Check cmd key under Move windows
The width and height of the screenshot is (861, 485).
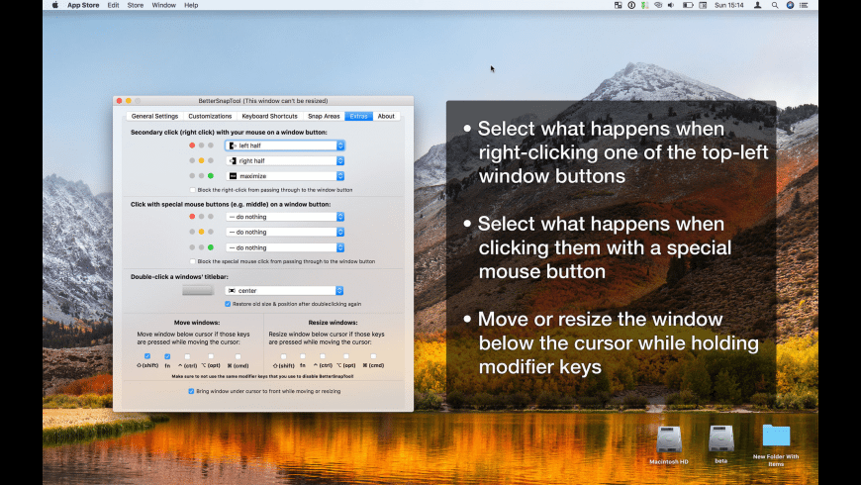(x=238, y=356)
